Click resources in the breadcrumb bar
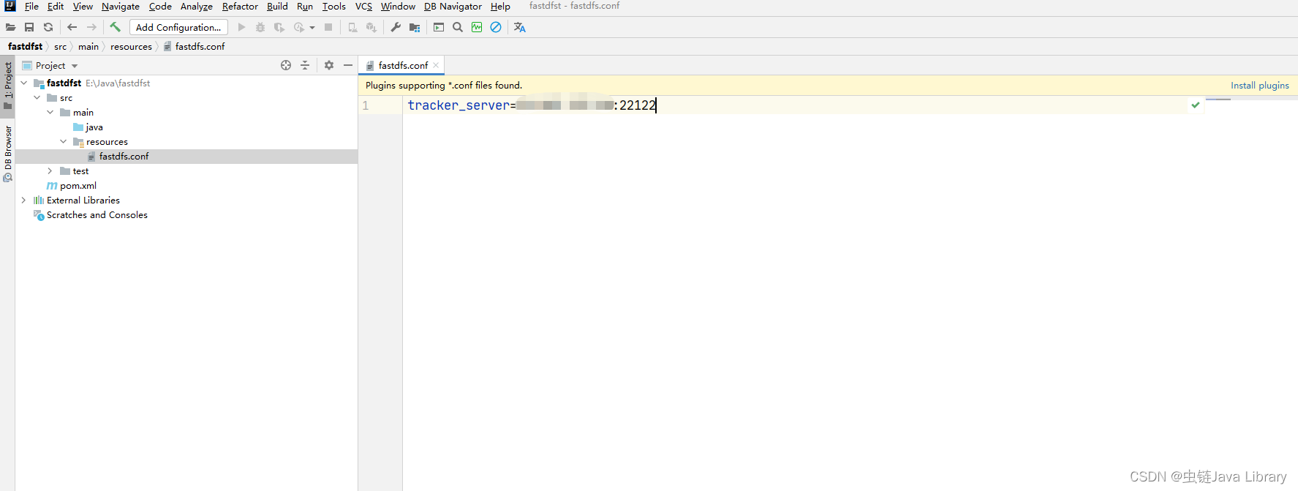This screenshot has height=491, width=1298. pos(131,46)
